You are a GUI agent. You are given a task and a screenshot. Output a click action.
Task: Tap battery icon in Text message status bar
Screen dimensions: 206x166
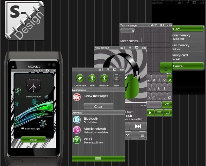162,25
